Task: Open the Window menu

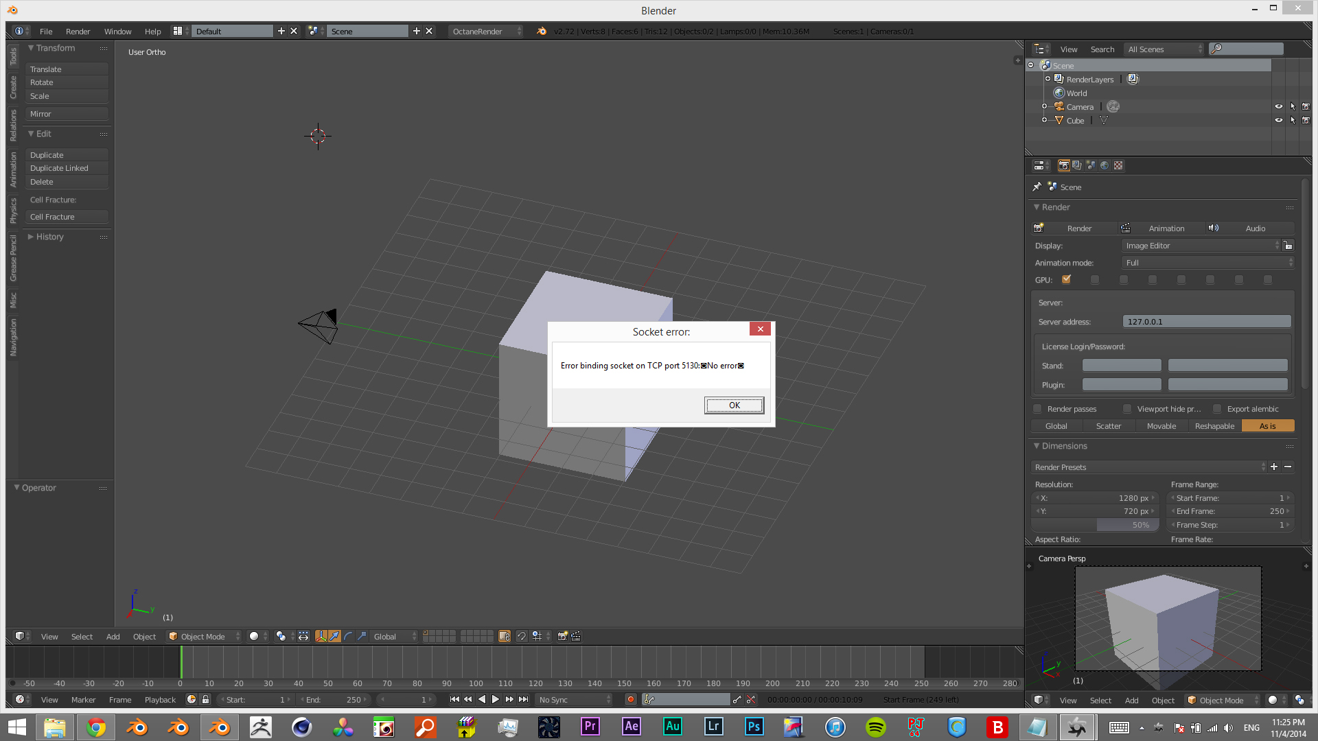Action: click(x=117, y=31)
